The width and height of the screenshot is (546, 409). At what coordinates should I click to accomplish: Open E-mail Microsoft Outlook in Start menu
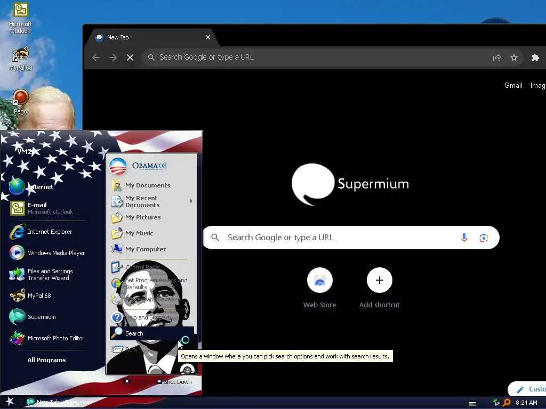click(x=42, y=208)
